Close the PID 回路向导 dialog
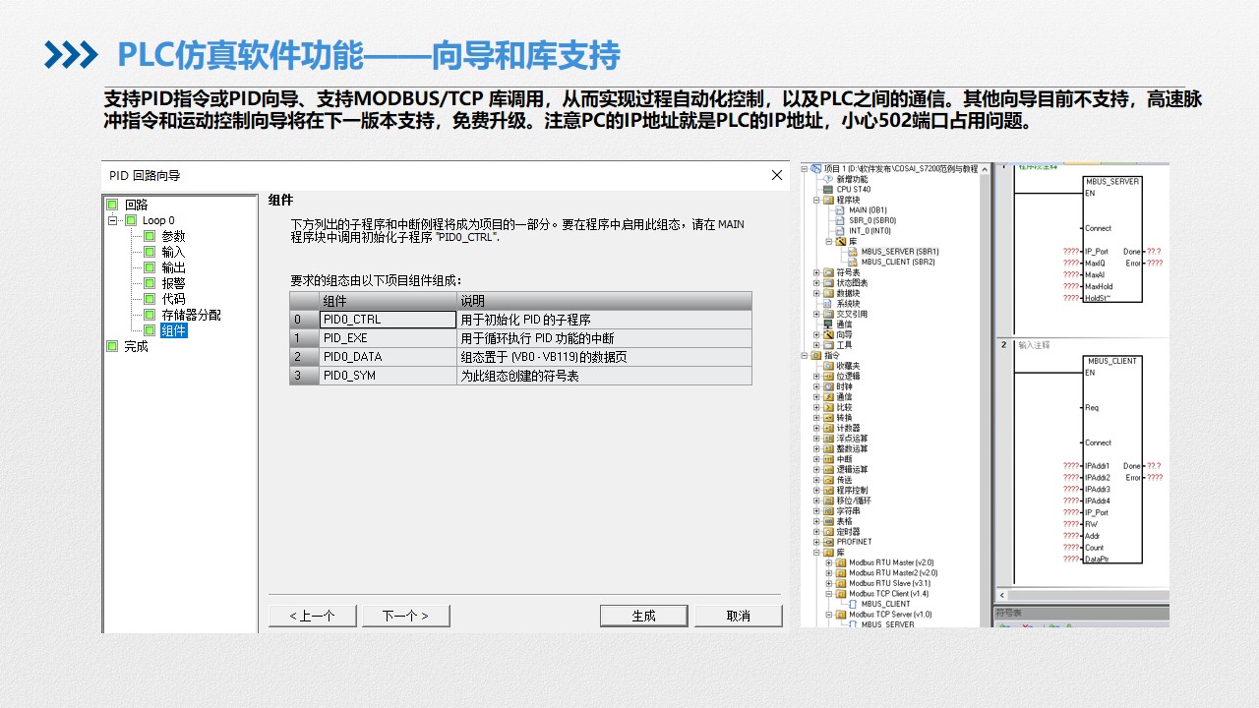Image resolution: width=1259 pixels, height=708 pixels. click(777, 175)
